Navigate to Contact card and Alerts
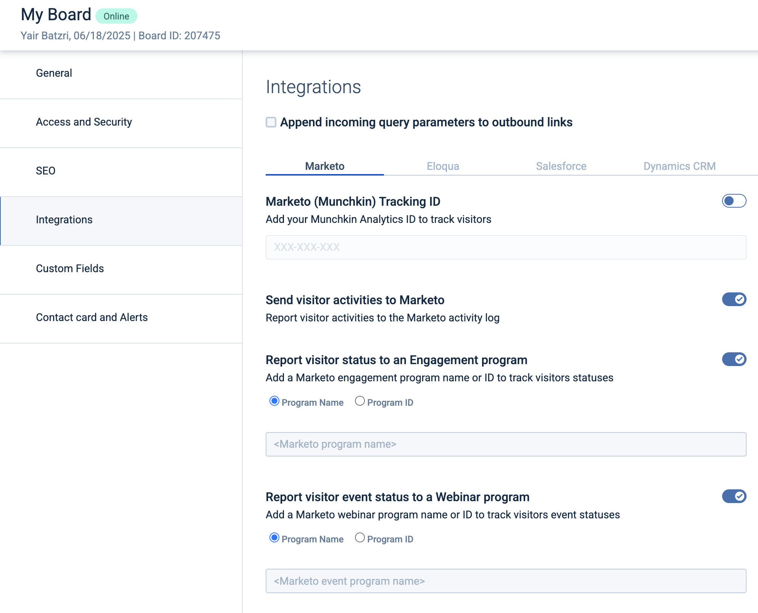 [92, 317]
